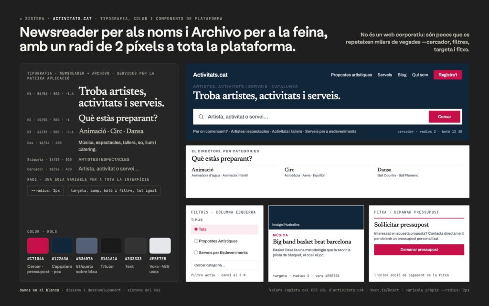Viewport: 489px width, 306px height.
Task: Click the MÚSICA card label
Action: point(280,235)
